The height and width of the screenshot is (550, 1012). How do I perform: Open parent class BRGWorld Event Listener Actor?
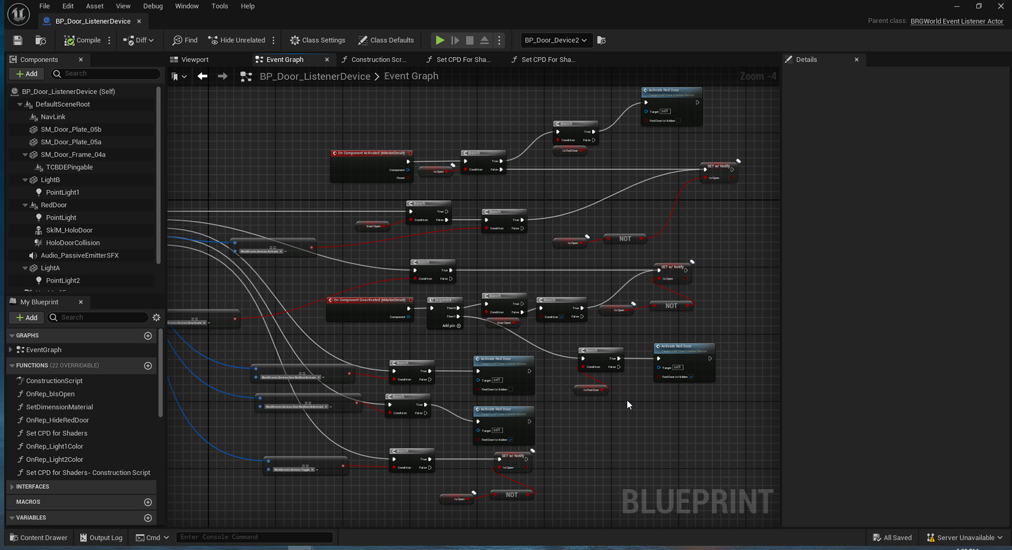957,21
